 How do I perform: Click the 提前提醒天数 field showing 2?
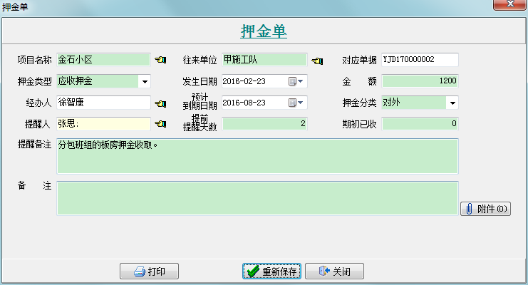pos(264,124)
